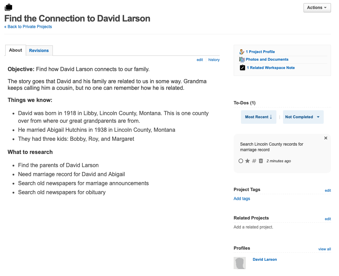Screen dimensions: 339x276
Task: Click the edit link above Objective
Action: click(x=200, y=60)
